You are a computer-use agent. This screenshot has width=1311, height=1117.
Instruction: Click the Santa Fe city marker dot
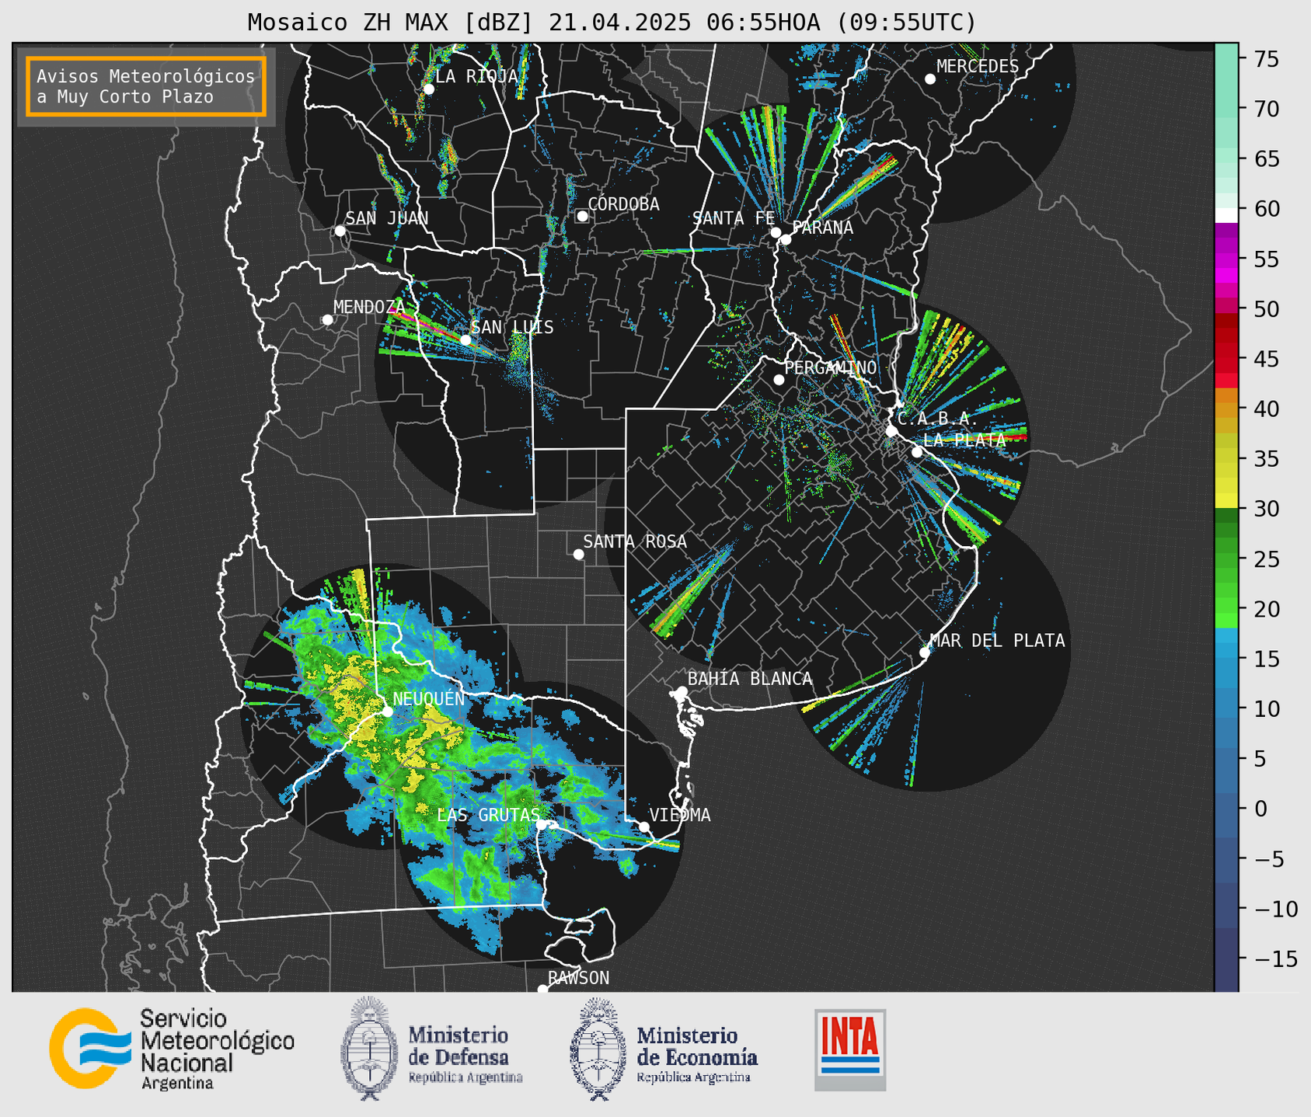coord(776,232)
